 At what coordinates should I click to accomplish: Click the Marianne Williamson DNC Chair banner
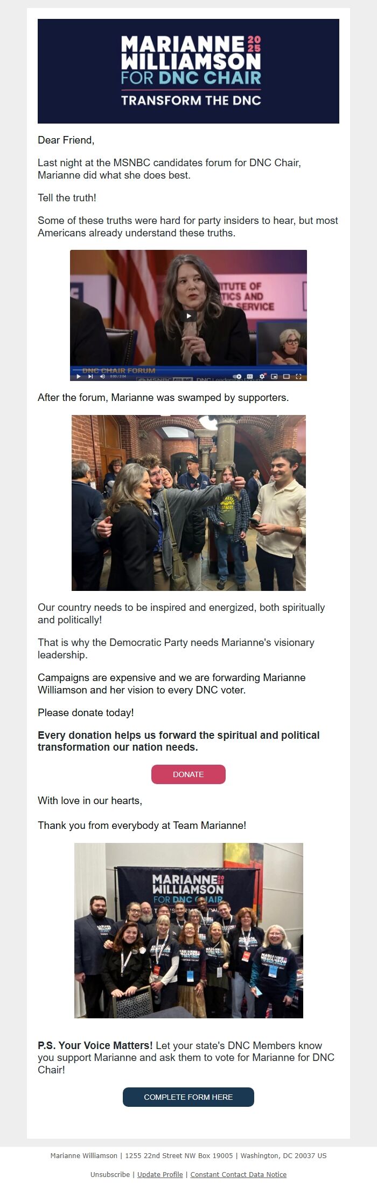coord(188,71)
